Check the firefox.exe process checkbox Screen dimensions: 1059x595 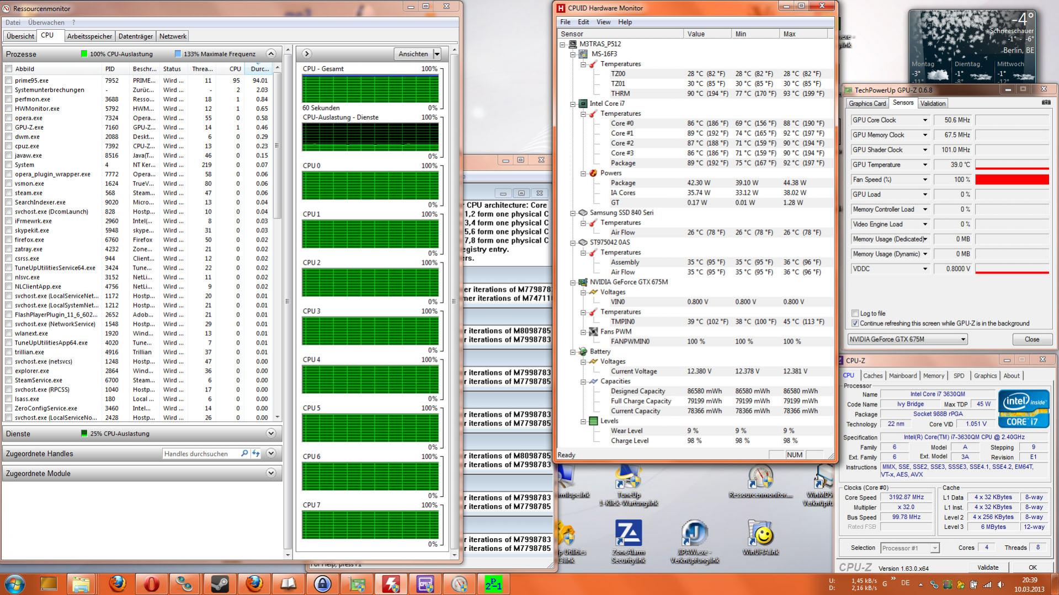pyautogui.click(x=9, y=240)
